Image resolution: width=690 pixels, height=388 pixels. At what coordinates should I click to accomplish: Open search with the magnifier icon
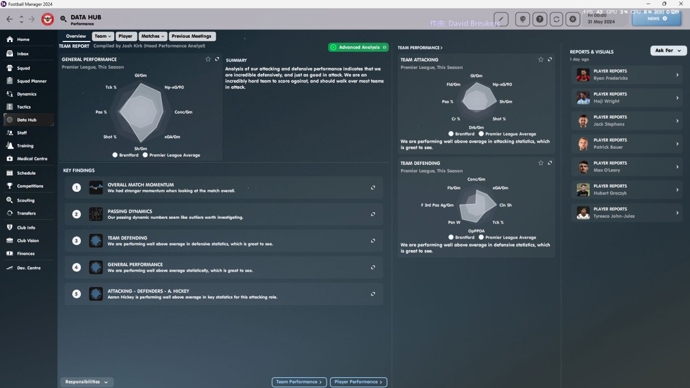pyautogui.click(x=64, y=19)
